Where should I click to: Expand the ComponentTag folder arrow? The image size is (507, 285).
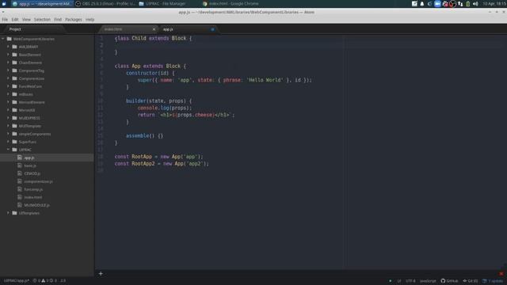pos(8,70)
